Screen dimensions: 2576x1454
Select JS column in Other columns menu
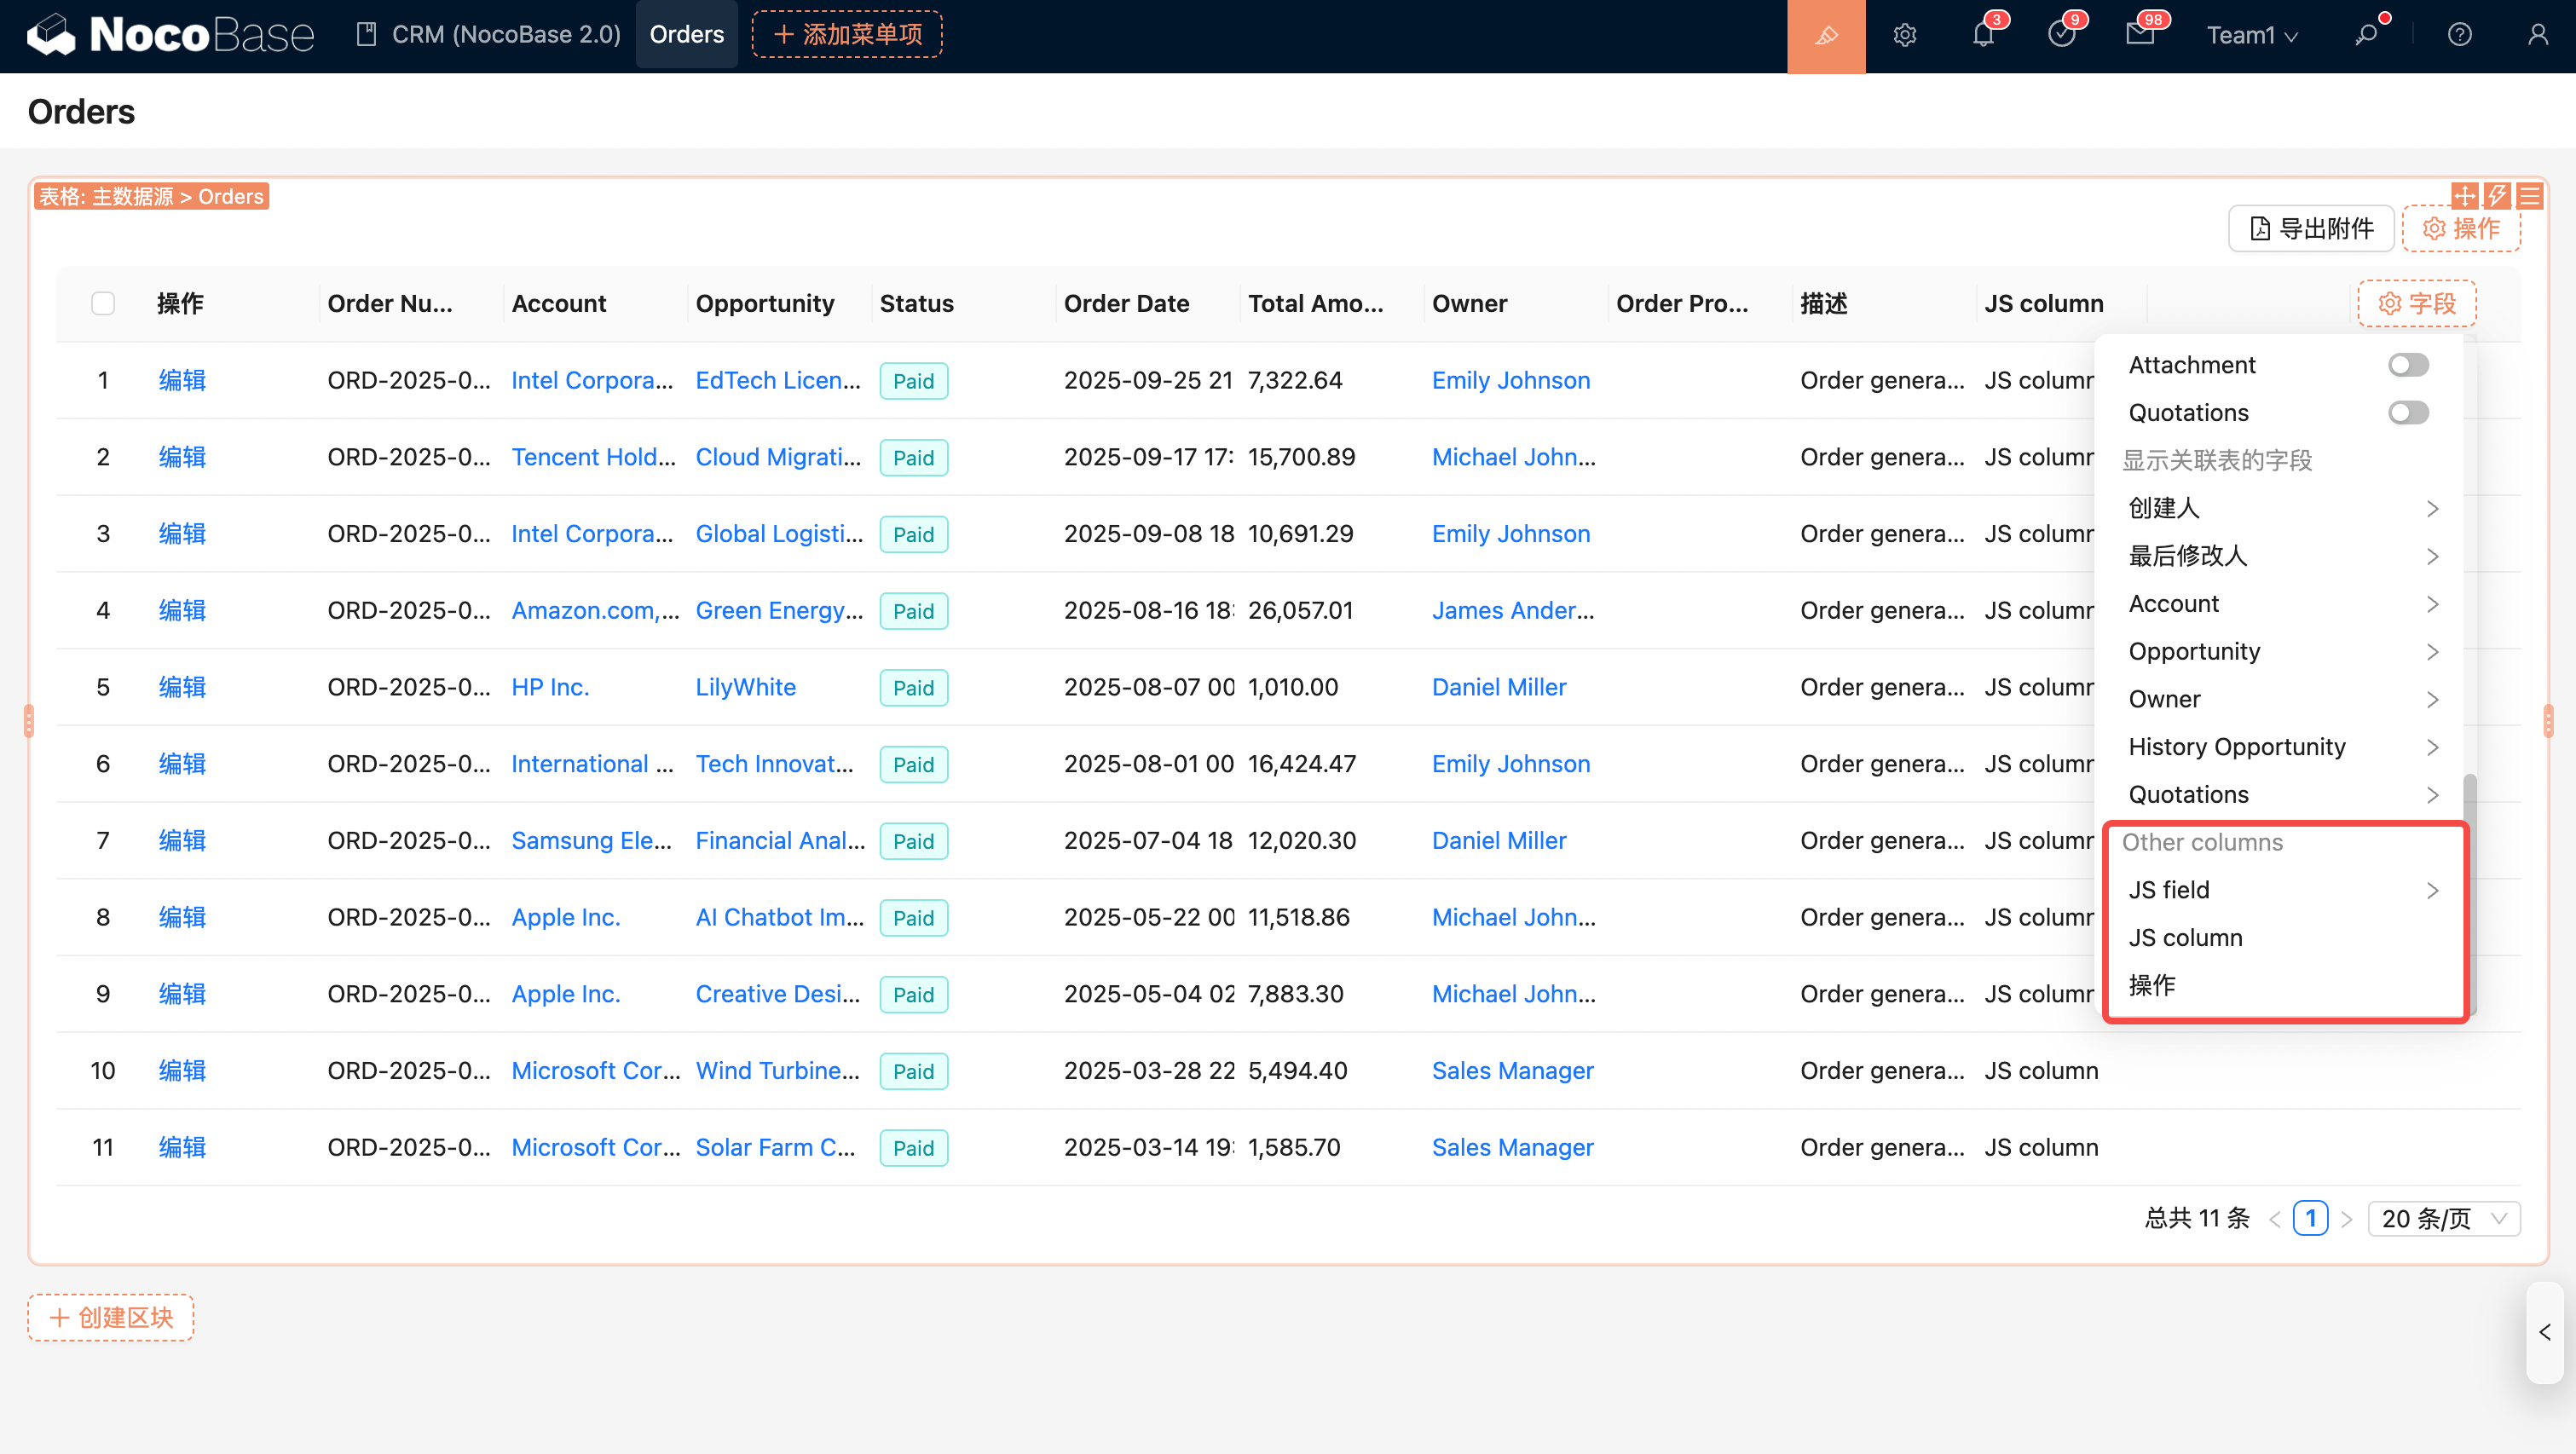[2185, 938]
